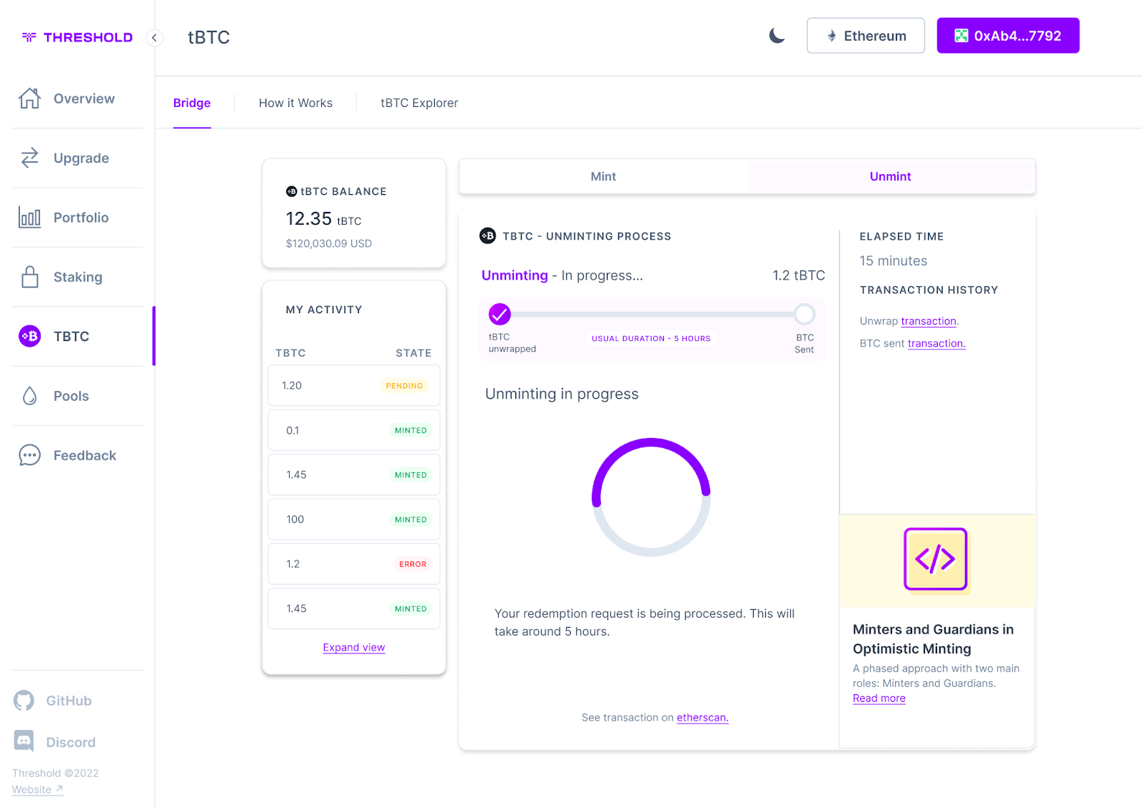This screenshot has height=809, width=1142.
Task: Open the Discord link text
Action: (x=71, y=743)
